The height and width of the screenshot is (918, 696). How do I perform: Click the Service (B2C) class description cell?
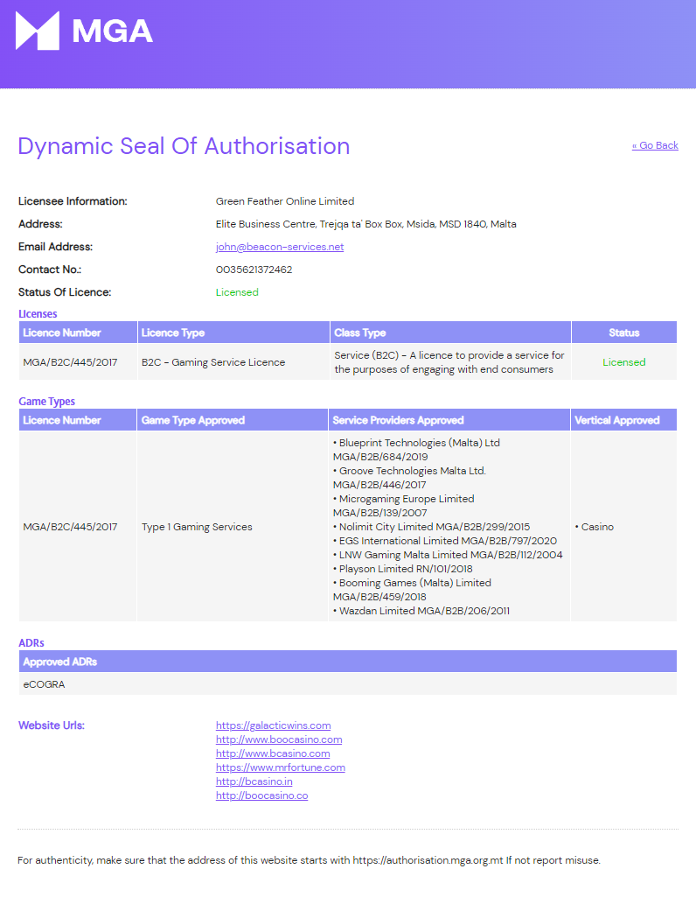tap(449, 362)
